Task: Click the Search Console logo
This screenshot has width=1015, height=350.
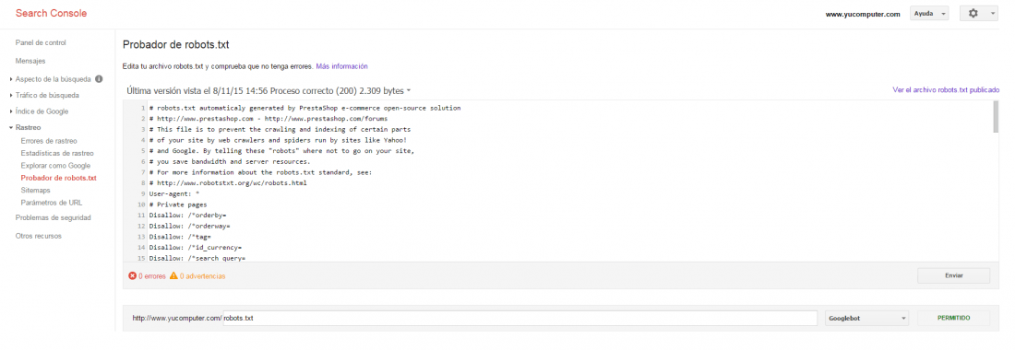Action: coord(51,14)
